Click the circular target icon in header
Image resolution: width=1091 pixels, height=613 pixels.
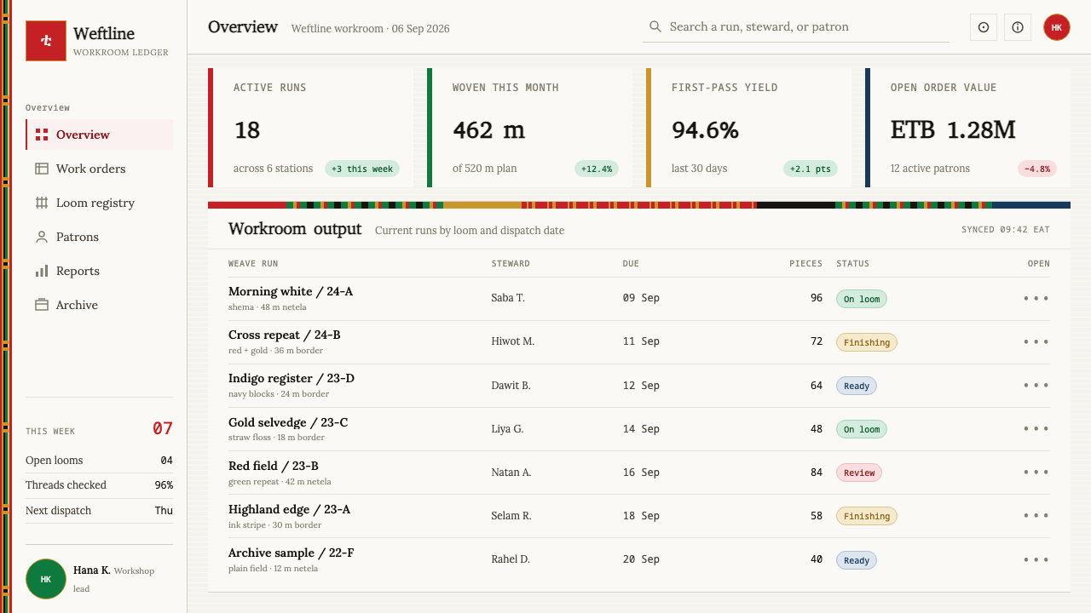pos(984,27)
